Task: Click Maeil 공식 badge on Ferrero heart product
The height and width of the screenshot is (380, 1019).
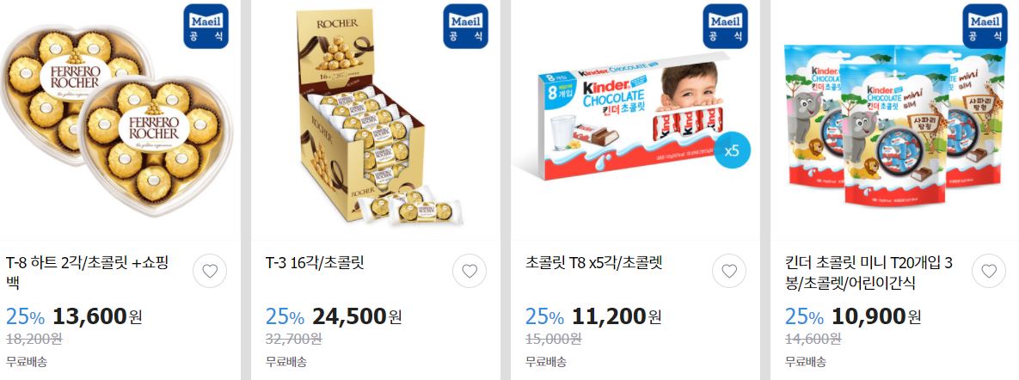Action: [x=206, y=27]
